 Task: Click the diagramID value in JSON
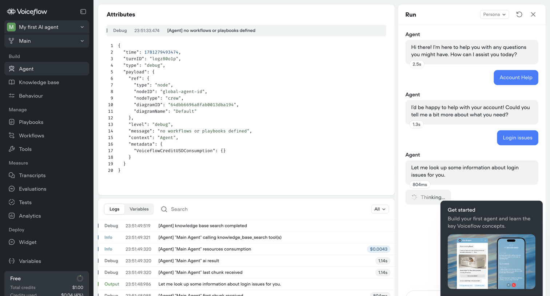pyautogui.click(x=202, y=105)
